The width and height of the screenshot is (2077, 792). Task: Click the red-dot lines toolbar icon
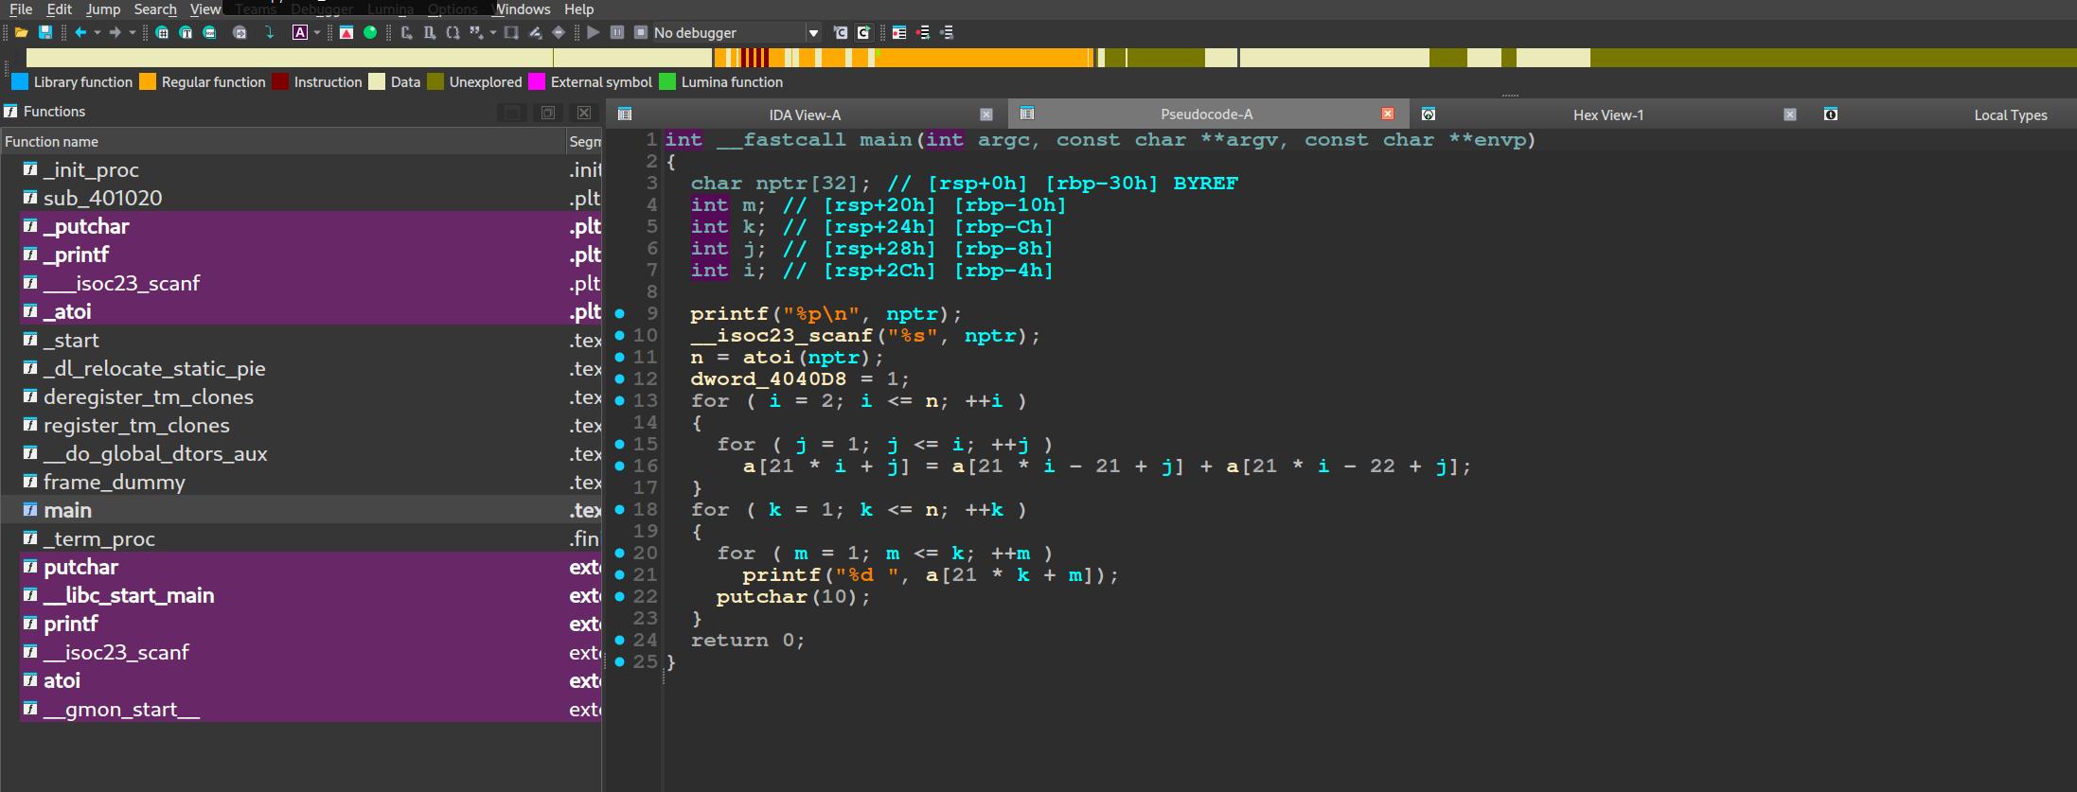[x=923, y=32]
